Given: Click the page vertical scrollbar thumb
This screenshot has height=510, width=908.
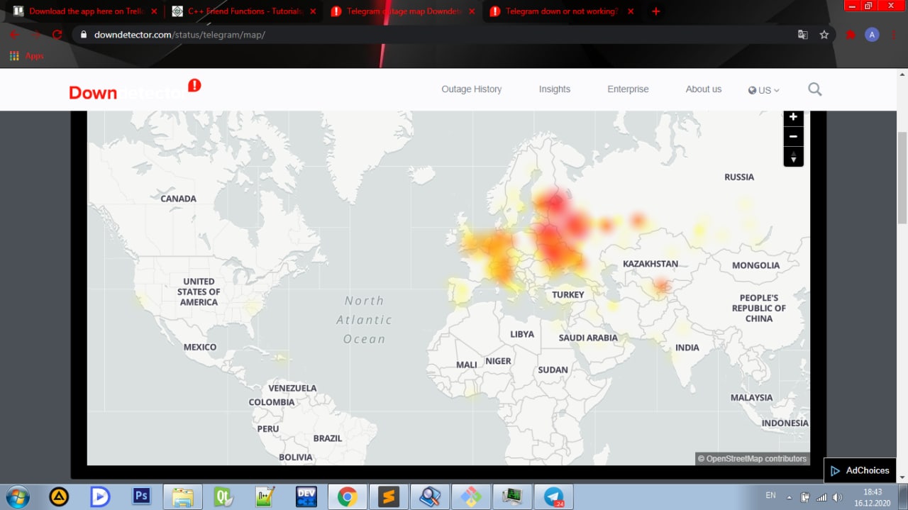Looking at the screenshot, I should (x=902, y=177).
